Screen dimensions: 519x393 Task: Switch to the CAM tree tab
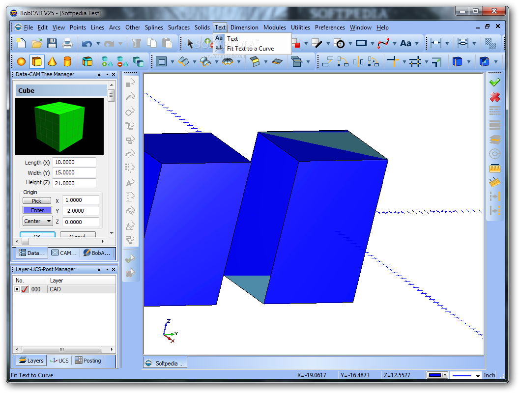(x=64, y=253)
